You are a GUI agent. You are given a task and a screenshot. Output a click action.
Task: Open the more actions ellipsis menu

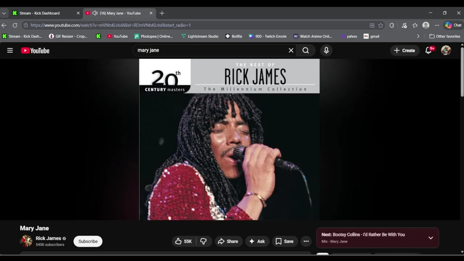[x=306, y=241]
